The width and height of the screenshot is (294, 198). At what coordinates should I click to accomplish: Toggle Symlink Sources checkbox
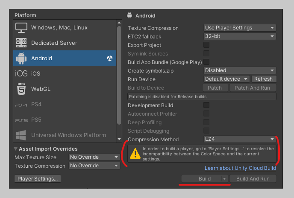[206, 53]
